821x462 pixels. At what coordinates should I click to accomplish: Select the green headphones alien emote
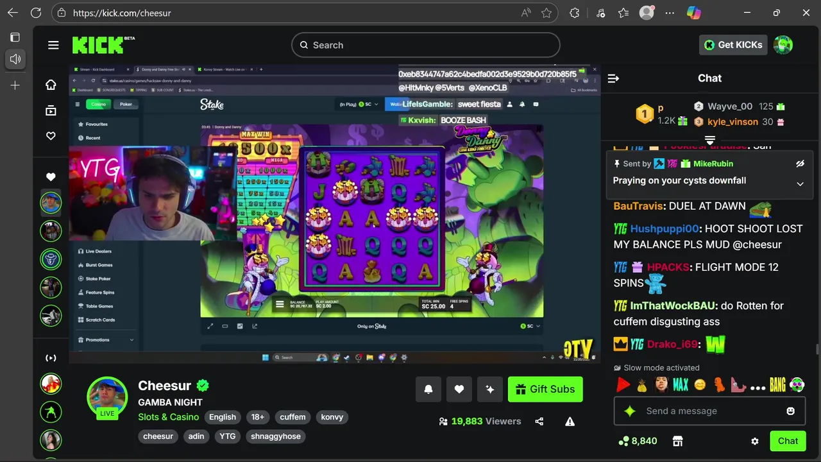tap(797, 385)
